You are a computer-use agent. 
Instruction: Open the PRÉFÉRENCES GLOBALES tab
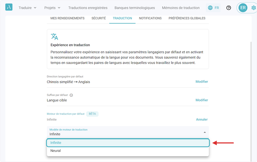pos(187,18)
